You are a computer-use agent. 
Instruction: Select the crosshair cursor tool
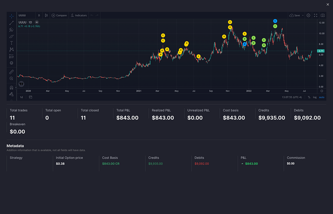11,16
